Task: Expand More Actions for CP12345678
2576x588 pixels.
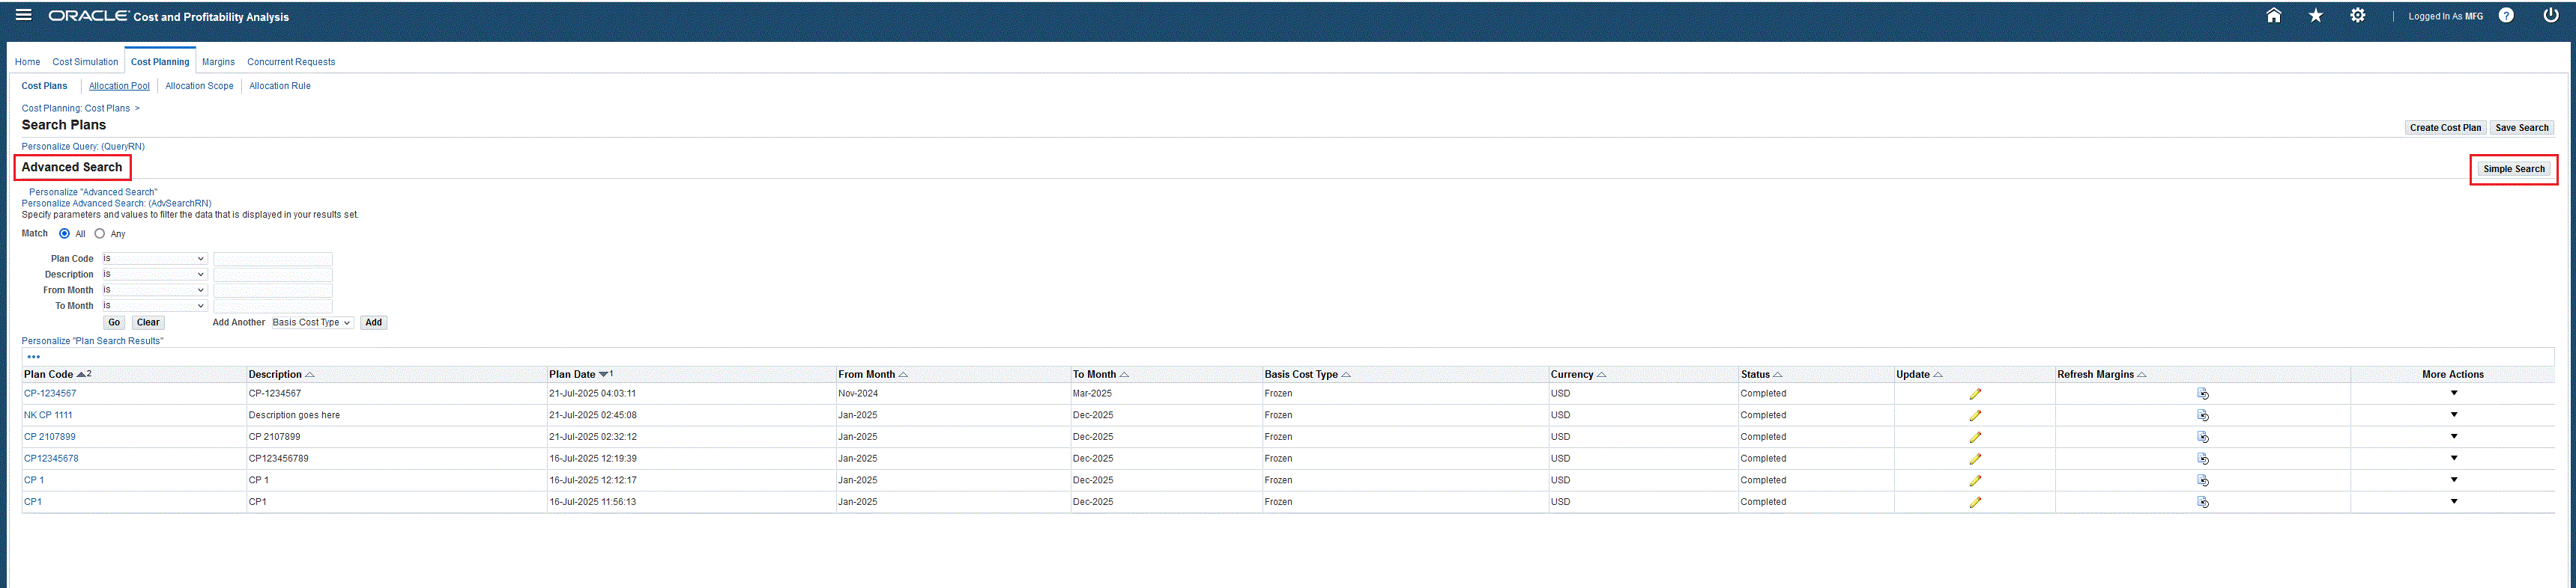Action: (2453, 459)
